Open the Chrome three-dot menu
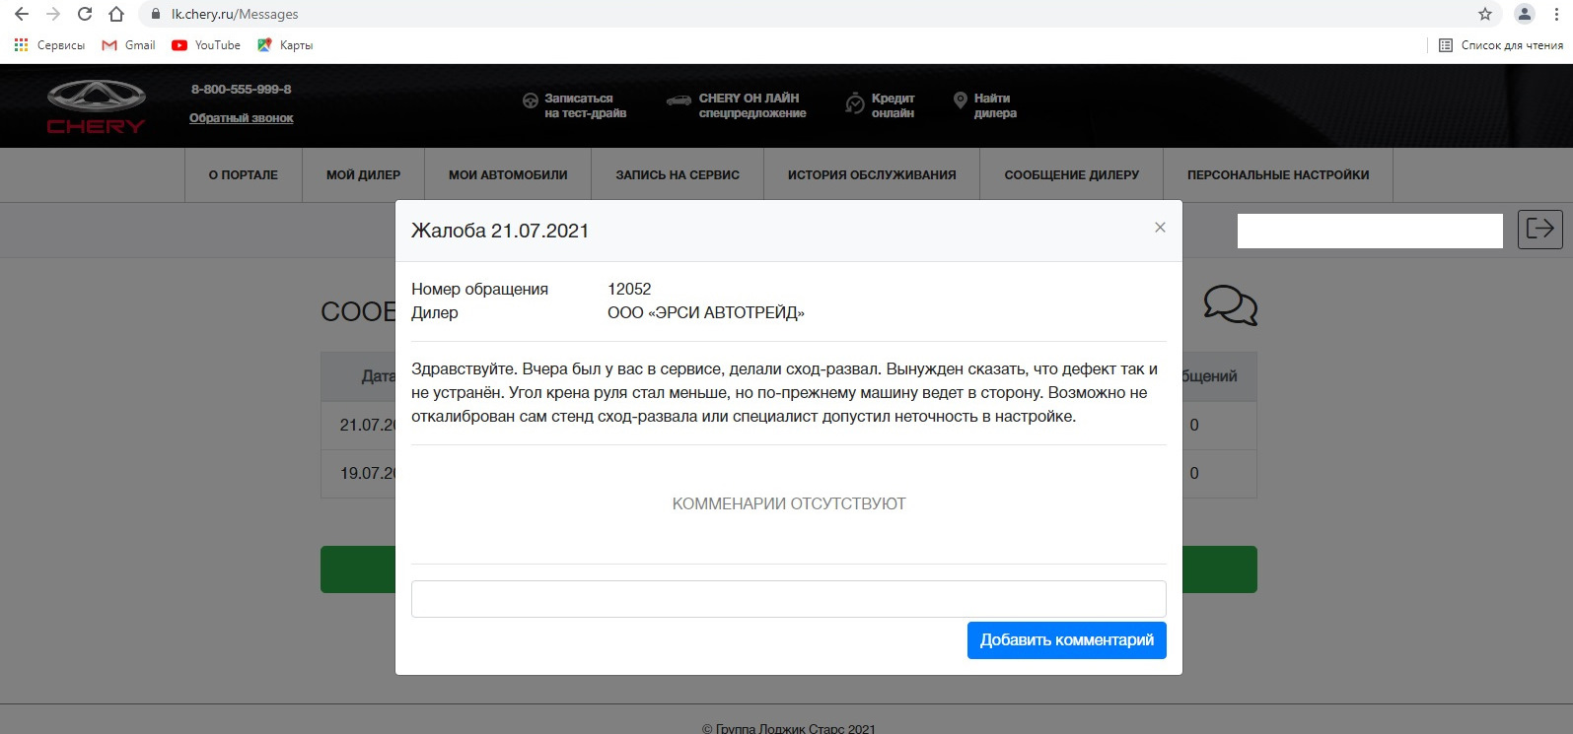The width and height of the screenshot is (1573, 734). (1556, 14)
